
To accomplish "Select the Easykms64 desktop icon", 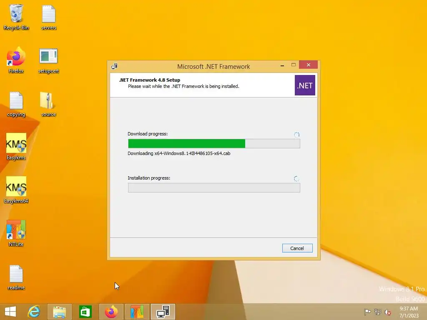I will tap(16, 190).
